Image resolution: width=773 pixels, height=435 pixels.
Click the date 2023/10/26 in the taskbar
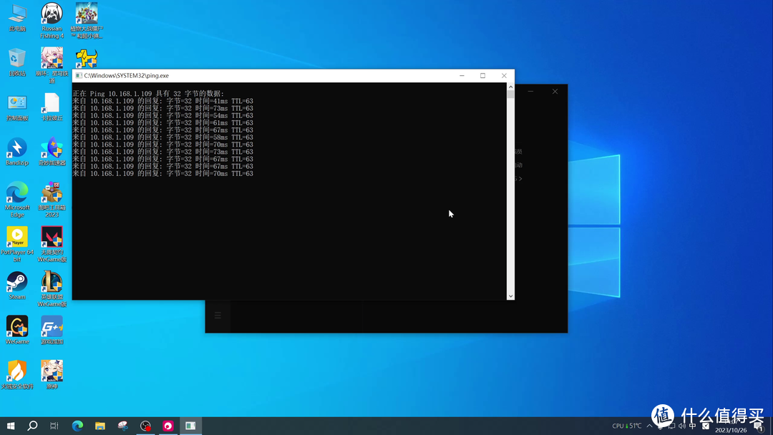point(730,430)
